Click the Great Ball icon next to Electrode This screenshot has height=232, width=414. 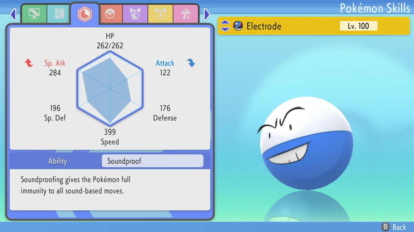[x=238, y=26]
